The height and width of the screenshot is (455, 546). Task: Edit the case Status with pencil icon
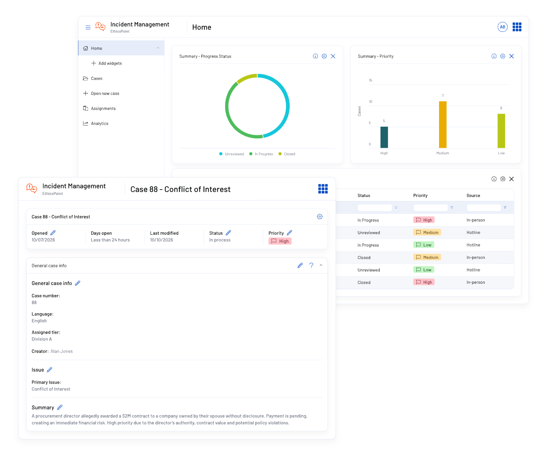pyautogui.click(x=228, y=233)
